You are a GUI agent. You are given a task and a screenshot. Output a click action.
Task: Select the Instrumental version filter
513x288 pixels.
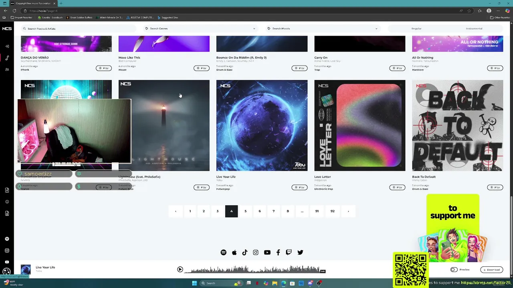474,28
